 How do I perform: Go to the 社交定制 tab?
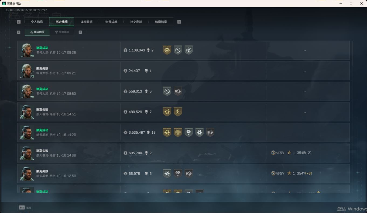pos(136,22)
